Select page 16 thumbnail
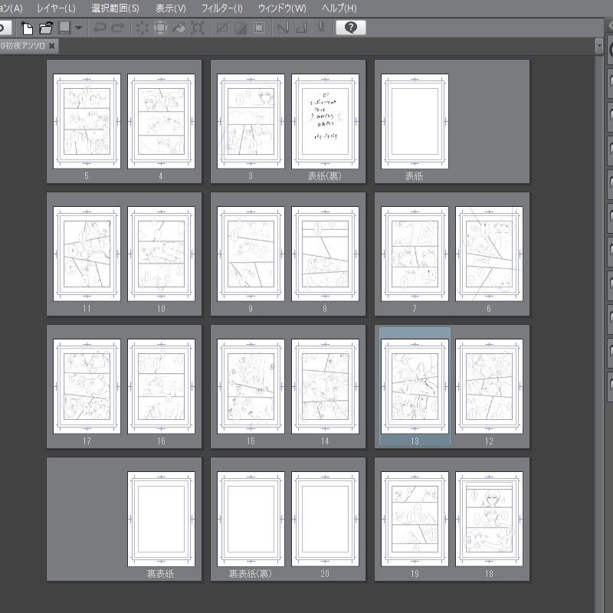 tap(161, 386)
